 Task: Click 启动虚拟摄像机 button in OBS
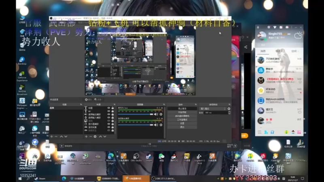tap(182, 116)
